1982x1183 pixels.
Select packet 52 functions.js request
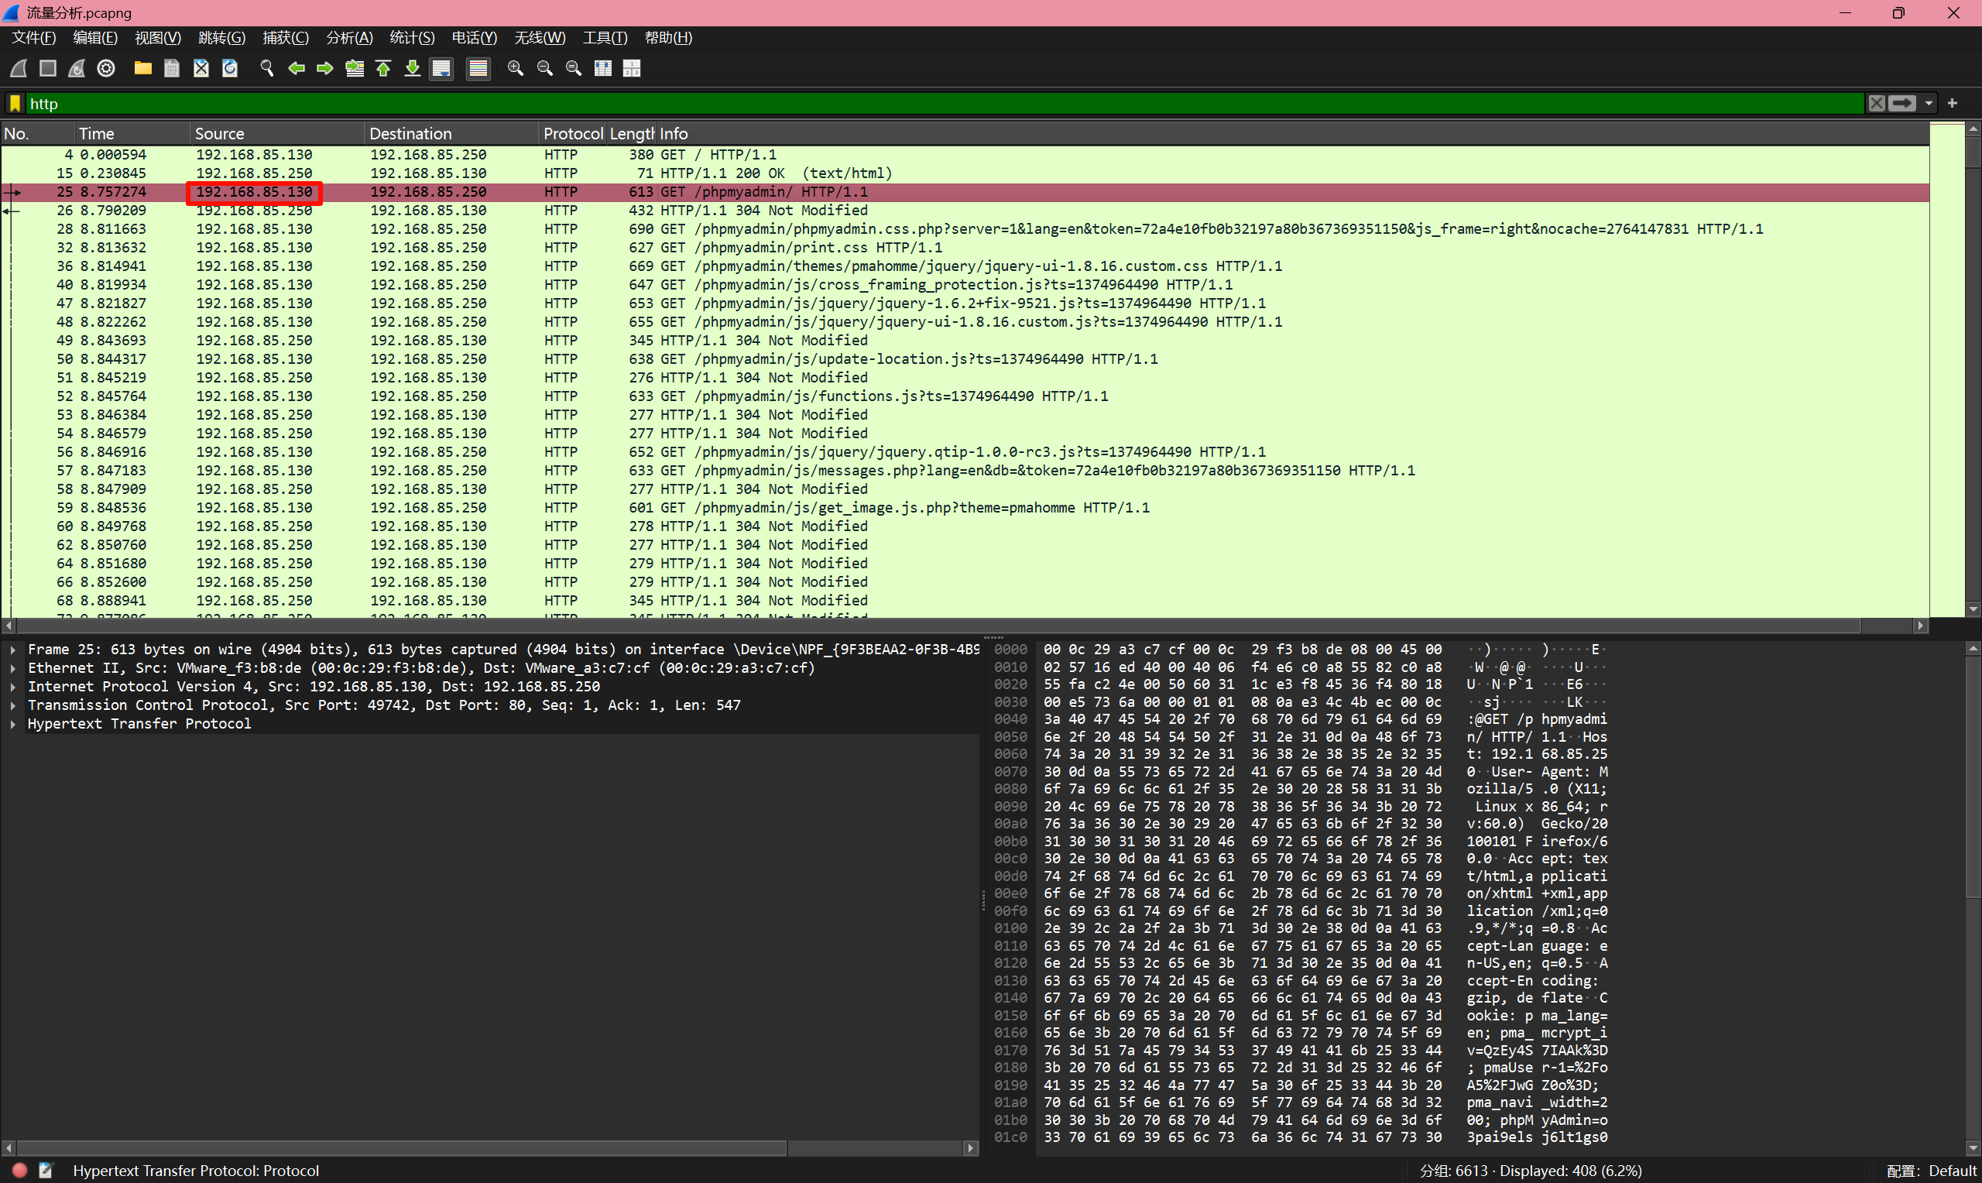click(x=965, y=396)
